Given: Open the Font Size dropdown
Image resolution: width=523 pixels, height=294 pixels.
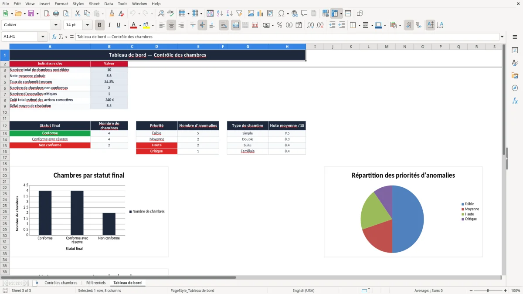Looking at the screenshot, I should [88, 25].
